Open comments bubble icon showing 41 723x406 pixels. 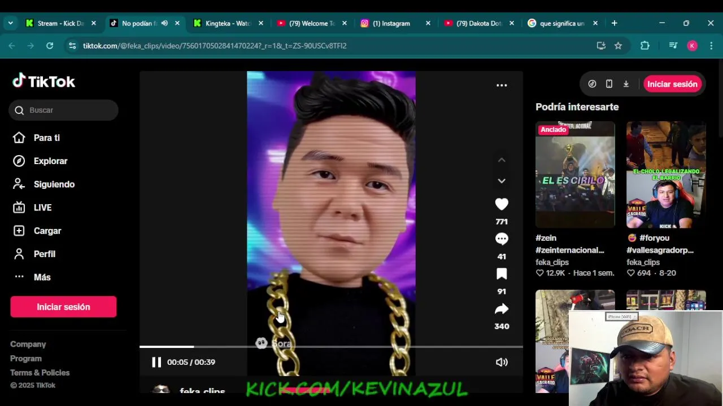coord(502,239)
